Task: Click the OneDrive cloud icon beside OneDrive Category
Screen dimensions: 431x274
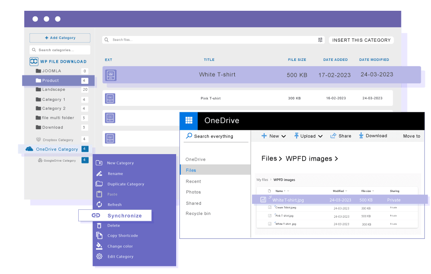Action: (x=29, y=149)
